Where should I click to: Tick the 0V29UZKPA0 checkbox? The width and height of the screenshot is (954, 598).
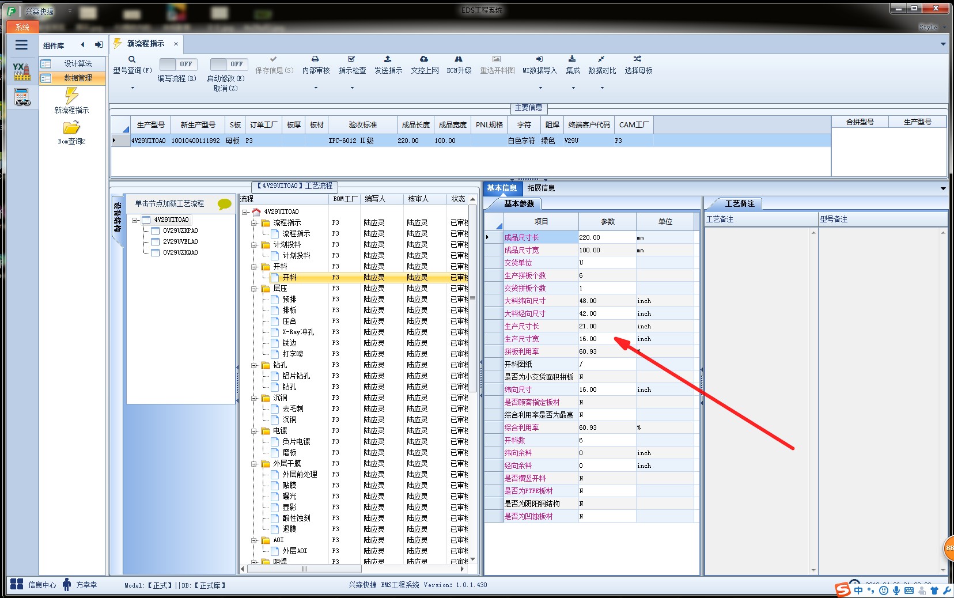(155, 230)
